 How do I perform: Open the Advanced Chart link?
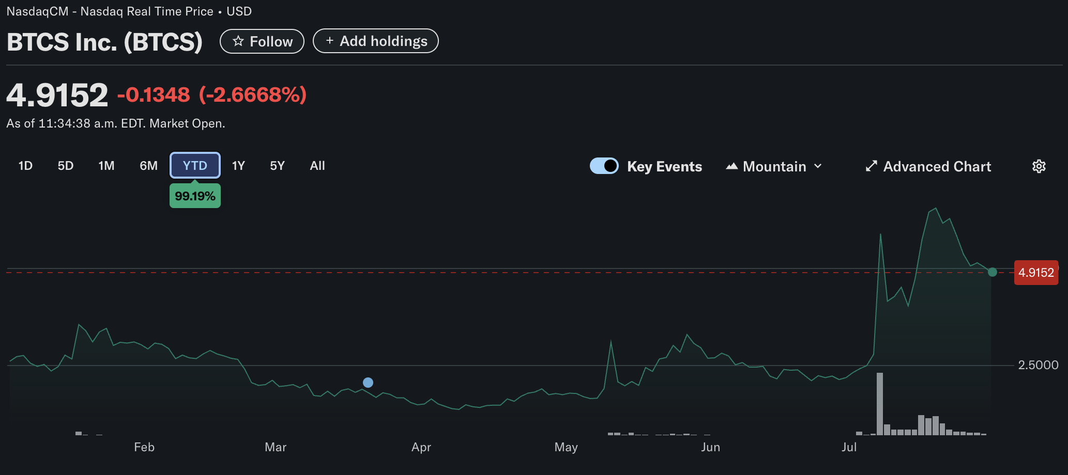pyautogui.click(x=937, y=166)
